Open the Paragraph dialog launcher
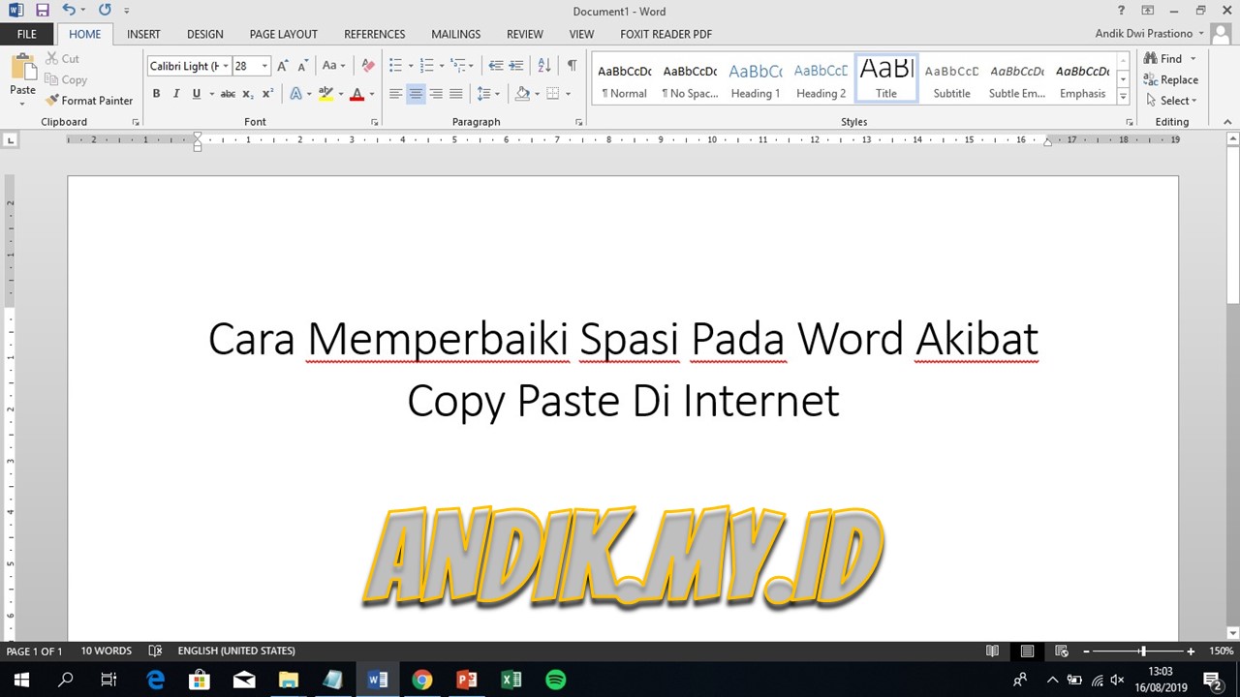The image size is (1240, 697). point(579,123)
